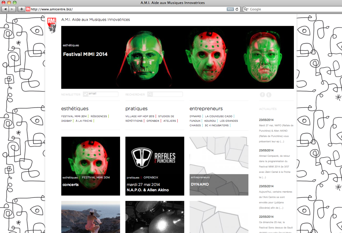
Task: Open the LES GRANDES CHAISES link
Action: [x=214, y=123]
